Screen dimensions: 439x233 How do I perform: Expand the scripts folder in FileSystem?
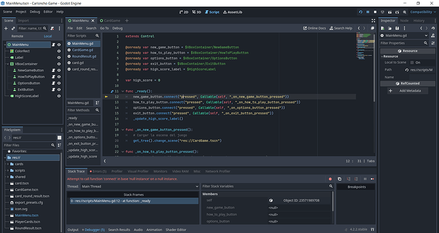(8, 171)
